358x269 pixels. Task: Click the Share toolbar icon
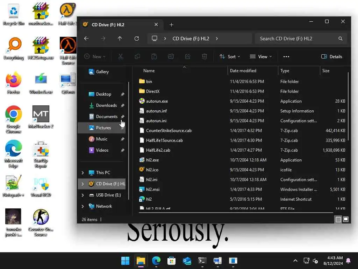(x=188, y=56)
